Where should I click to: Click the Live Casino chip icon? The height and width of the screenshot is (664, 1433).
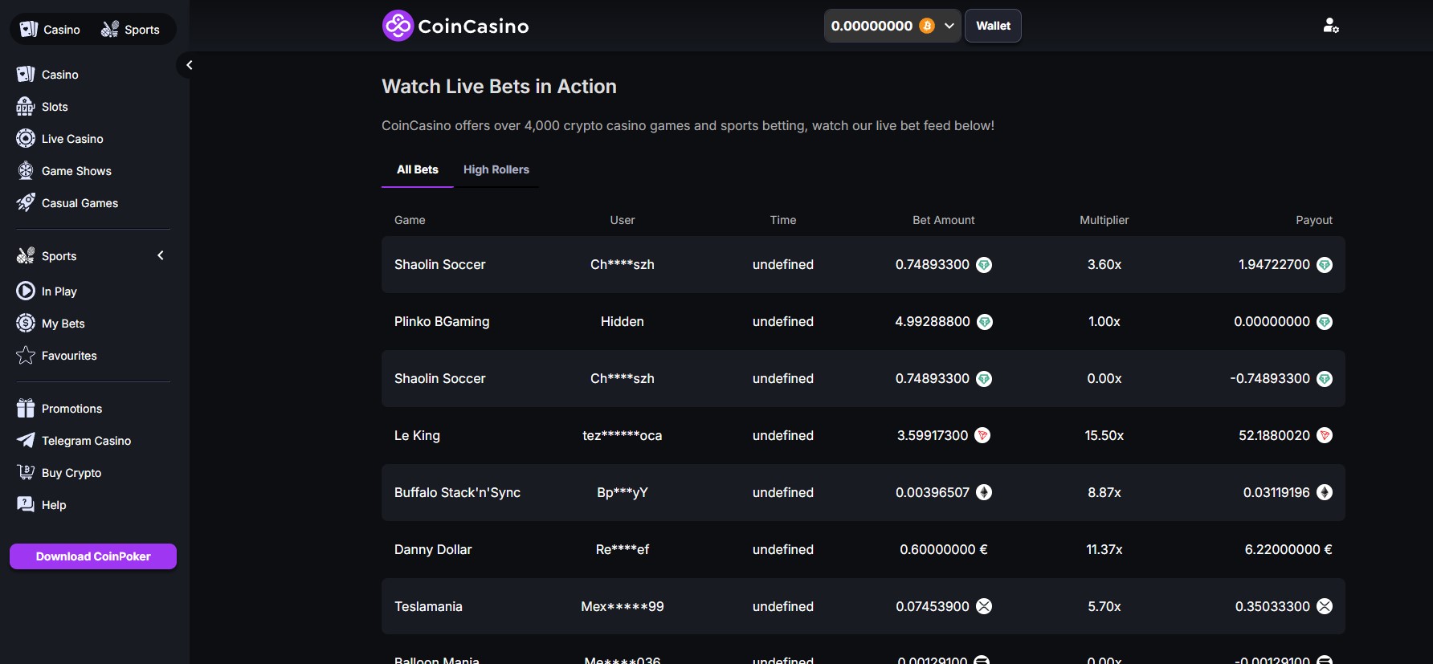26,138
